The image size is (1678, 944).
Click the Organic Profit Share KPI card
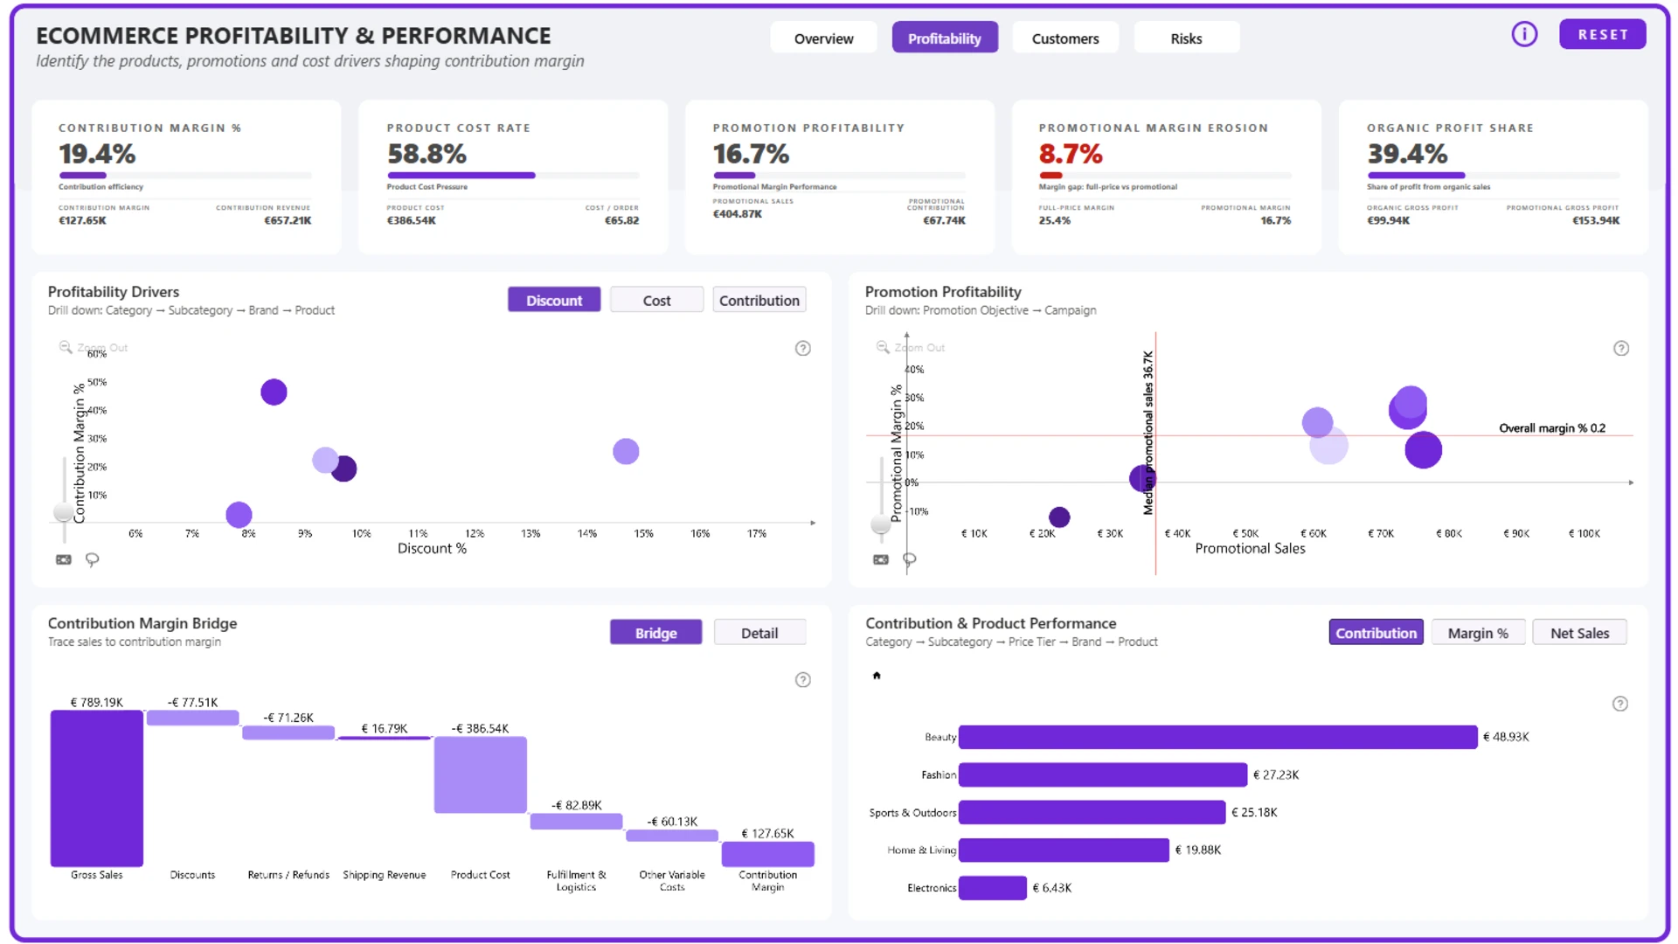(1493, 177)
